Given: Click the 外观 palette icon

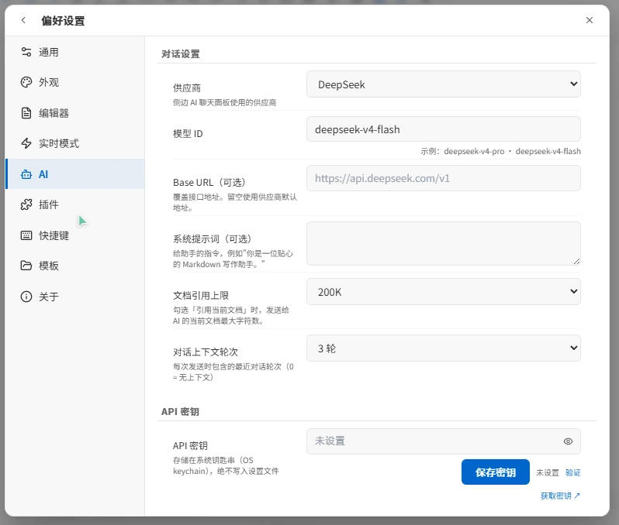Looking at the screenshot, I should [26, 82].
